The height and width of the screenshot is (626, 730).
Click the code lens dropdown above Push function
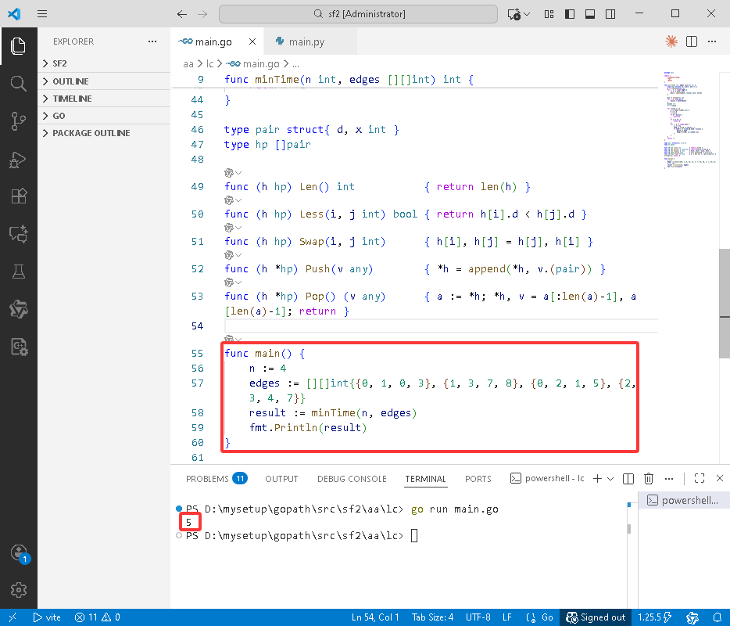(x=233, y=255)
